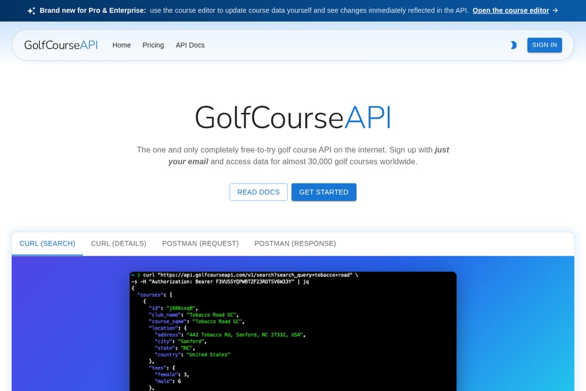Go to Home in navigation bar

[121, 45]
